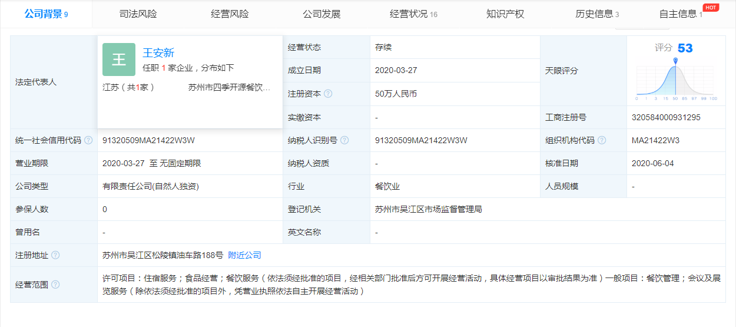Image resolution: width=736 pixels, height=327 pixels.
Task: Click help icon beside 组织机构代码
Action: (x=601, y=140)
